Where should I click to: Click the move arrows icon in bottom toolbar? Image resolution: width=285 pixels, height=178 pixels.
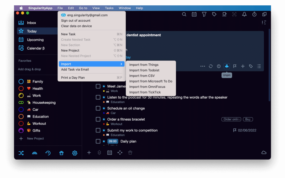120,153
